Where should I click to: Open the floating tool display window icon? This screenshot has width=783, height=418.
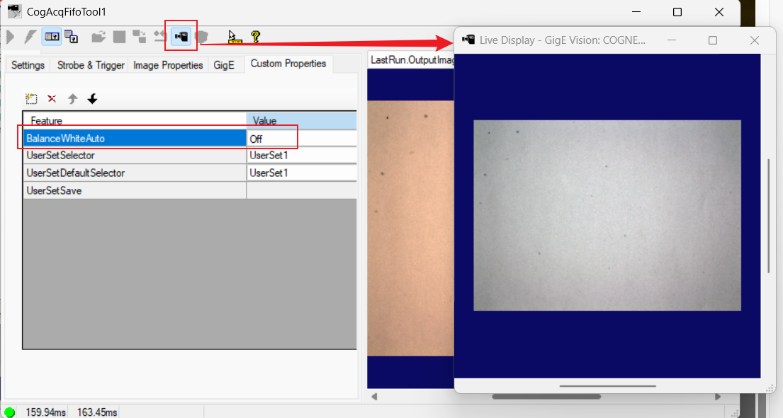[x=72, y=37]
